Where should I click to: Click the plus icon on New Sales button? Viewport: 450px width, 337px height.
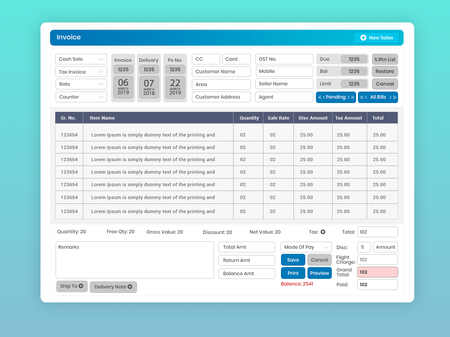[363, 38]
